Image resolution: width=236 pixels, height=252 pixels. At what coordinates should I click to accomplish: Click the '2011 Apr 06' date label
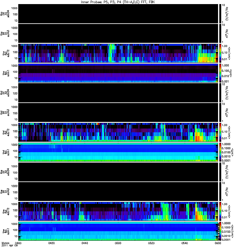click(x=10, y=245)
